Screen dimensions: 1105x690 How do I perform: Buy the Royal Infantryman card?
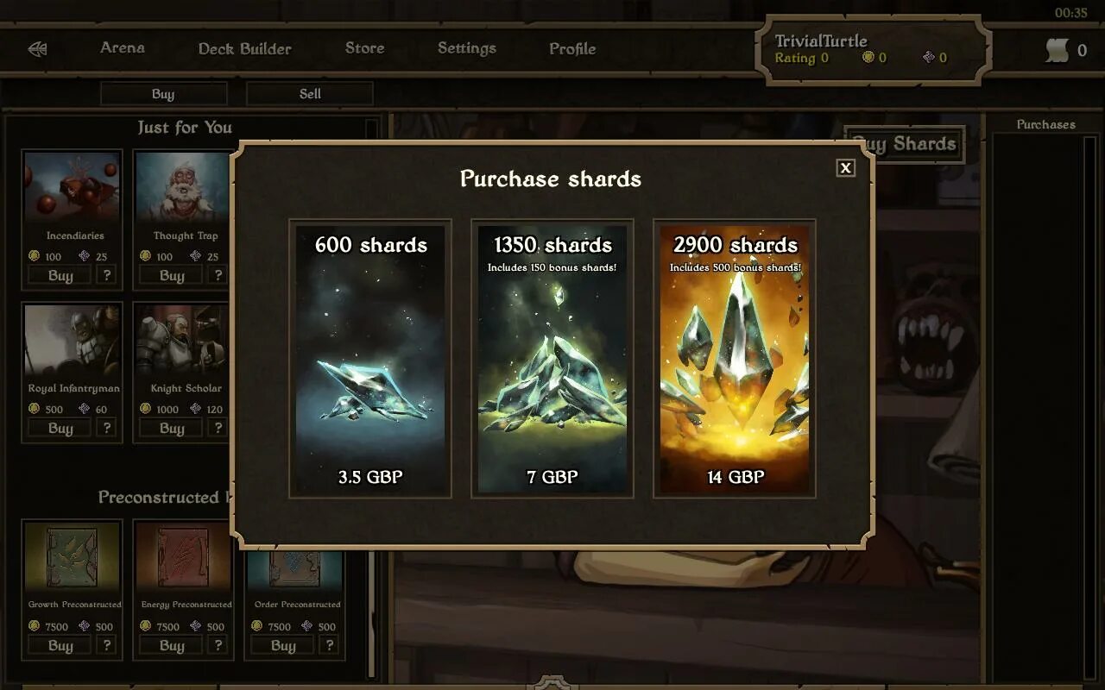[x=60, y=428]
